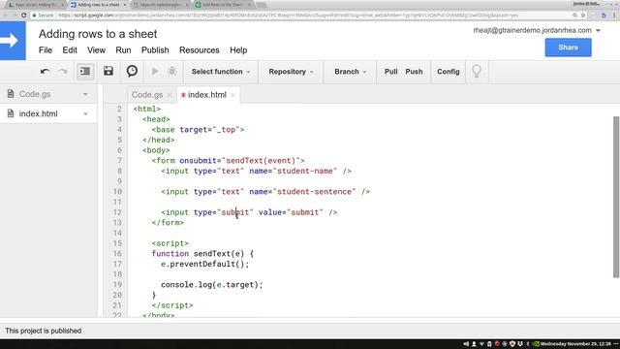
Task: Close the Code.gs editor tab
Action: [x=170, y=95]
